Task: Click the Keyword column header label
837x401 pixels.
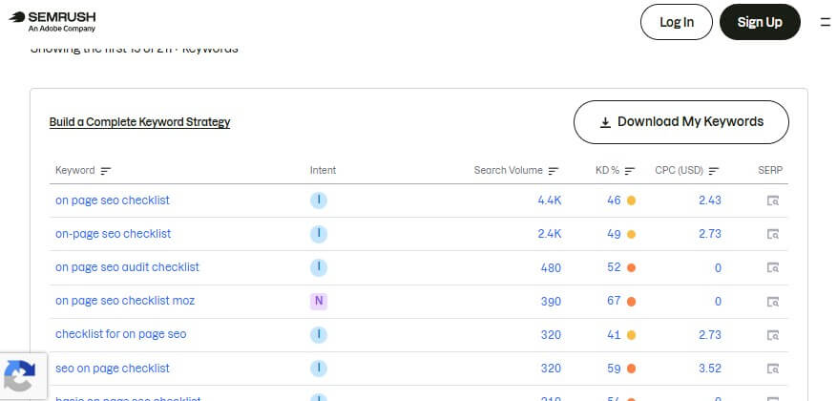Action: coord(74,170)
